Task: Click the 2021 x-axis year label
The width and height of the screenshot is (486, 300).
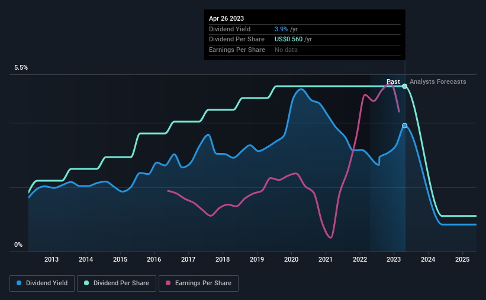Action: point(326,259)
